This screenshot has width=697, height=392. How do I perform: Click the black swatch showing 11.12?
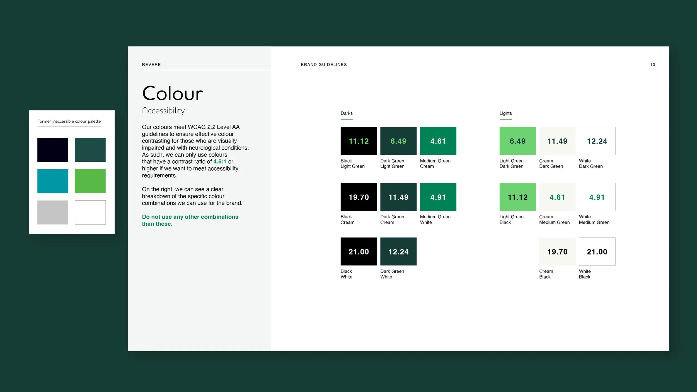pos(359,141)
